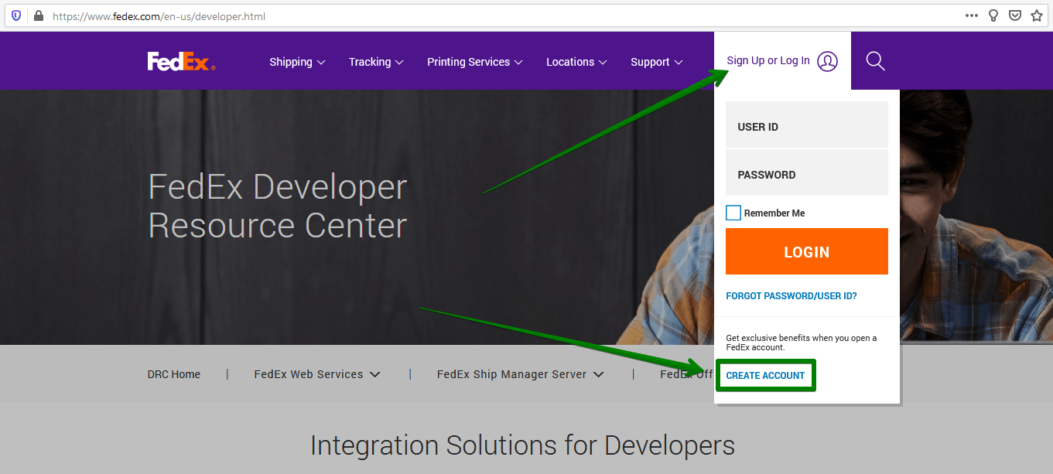The image size is (1053, 474).
Task: Expand FedEx Ship Manager Server submenu
Action: pyautogui.click(x=521, y=374)
